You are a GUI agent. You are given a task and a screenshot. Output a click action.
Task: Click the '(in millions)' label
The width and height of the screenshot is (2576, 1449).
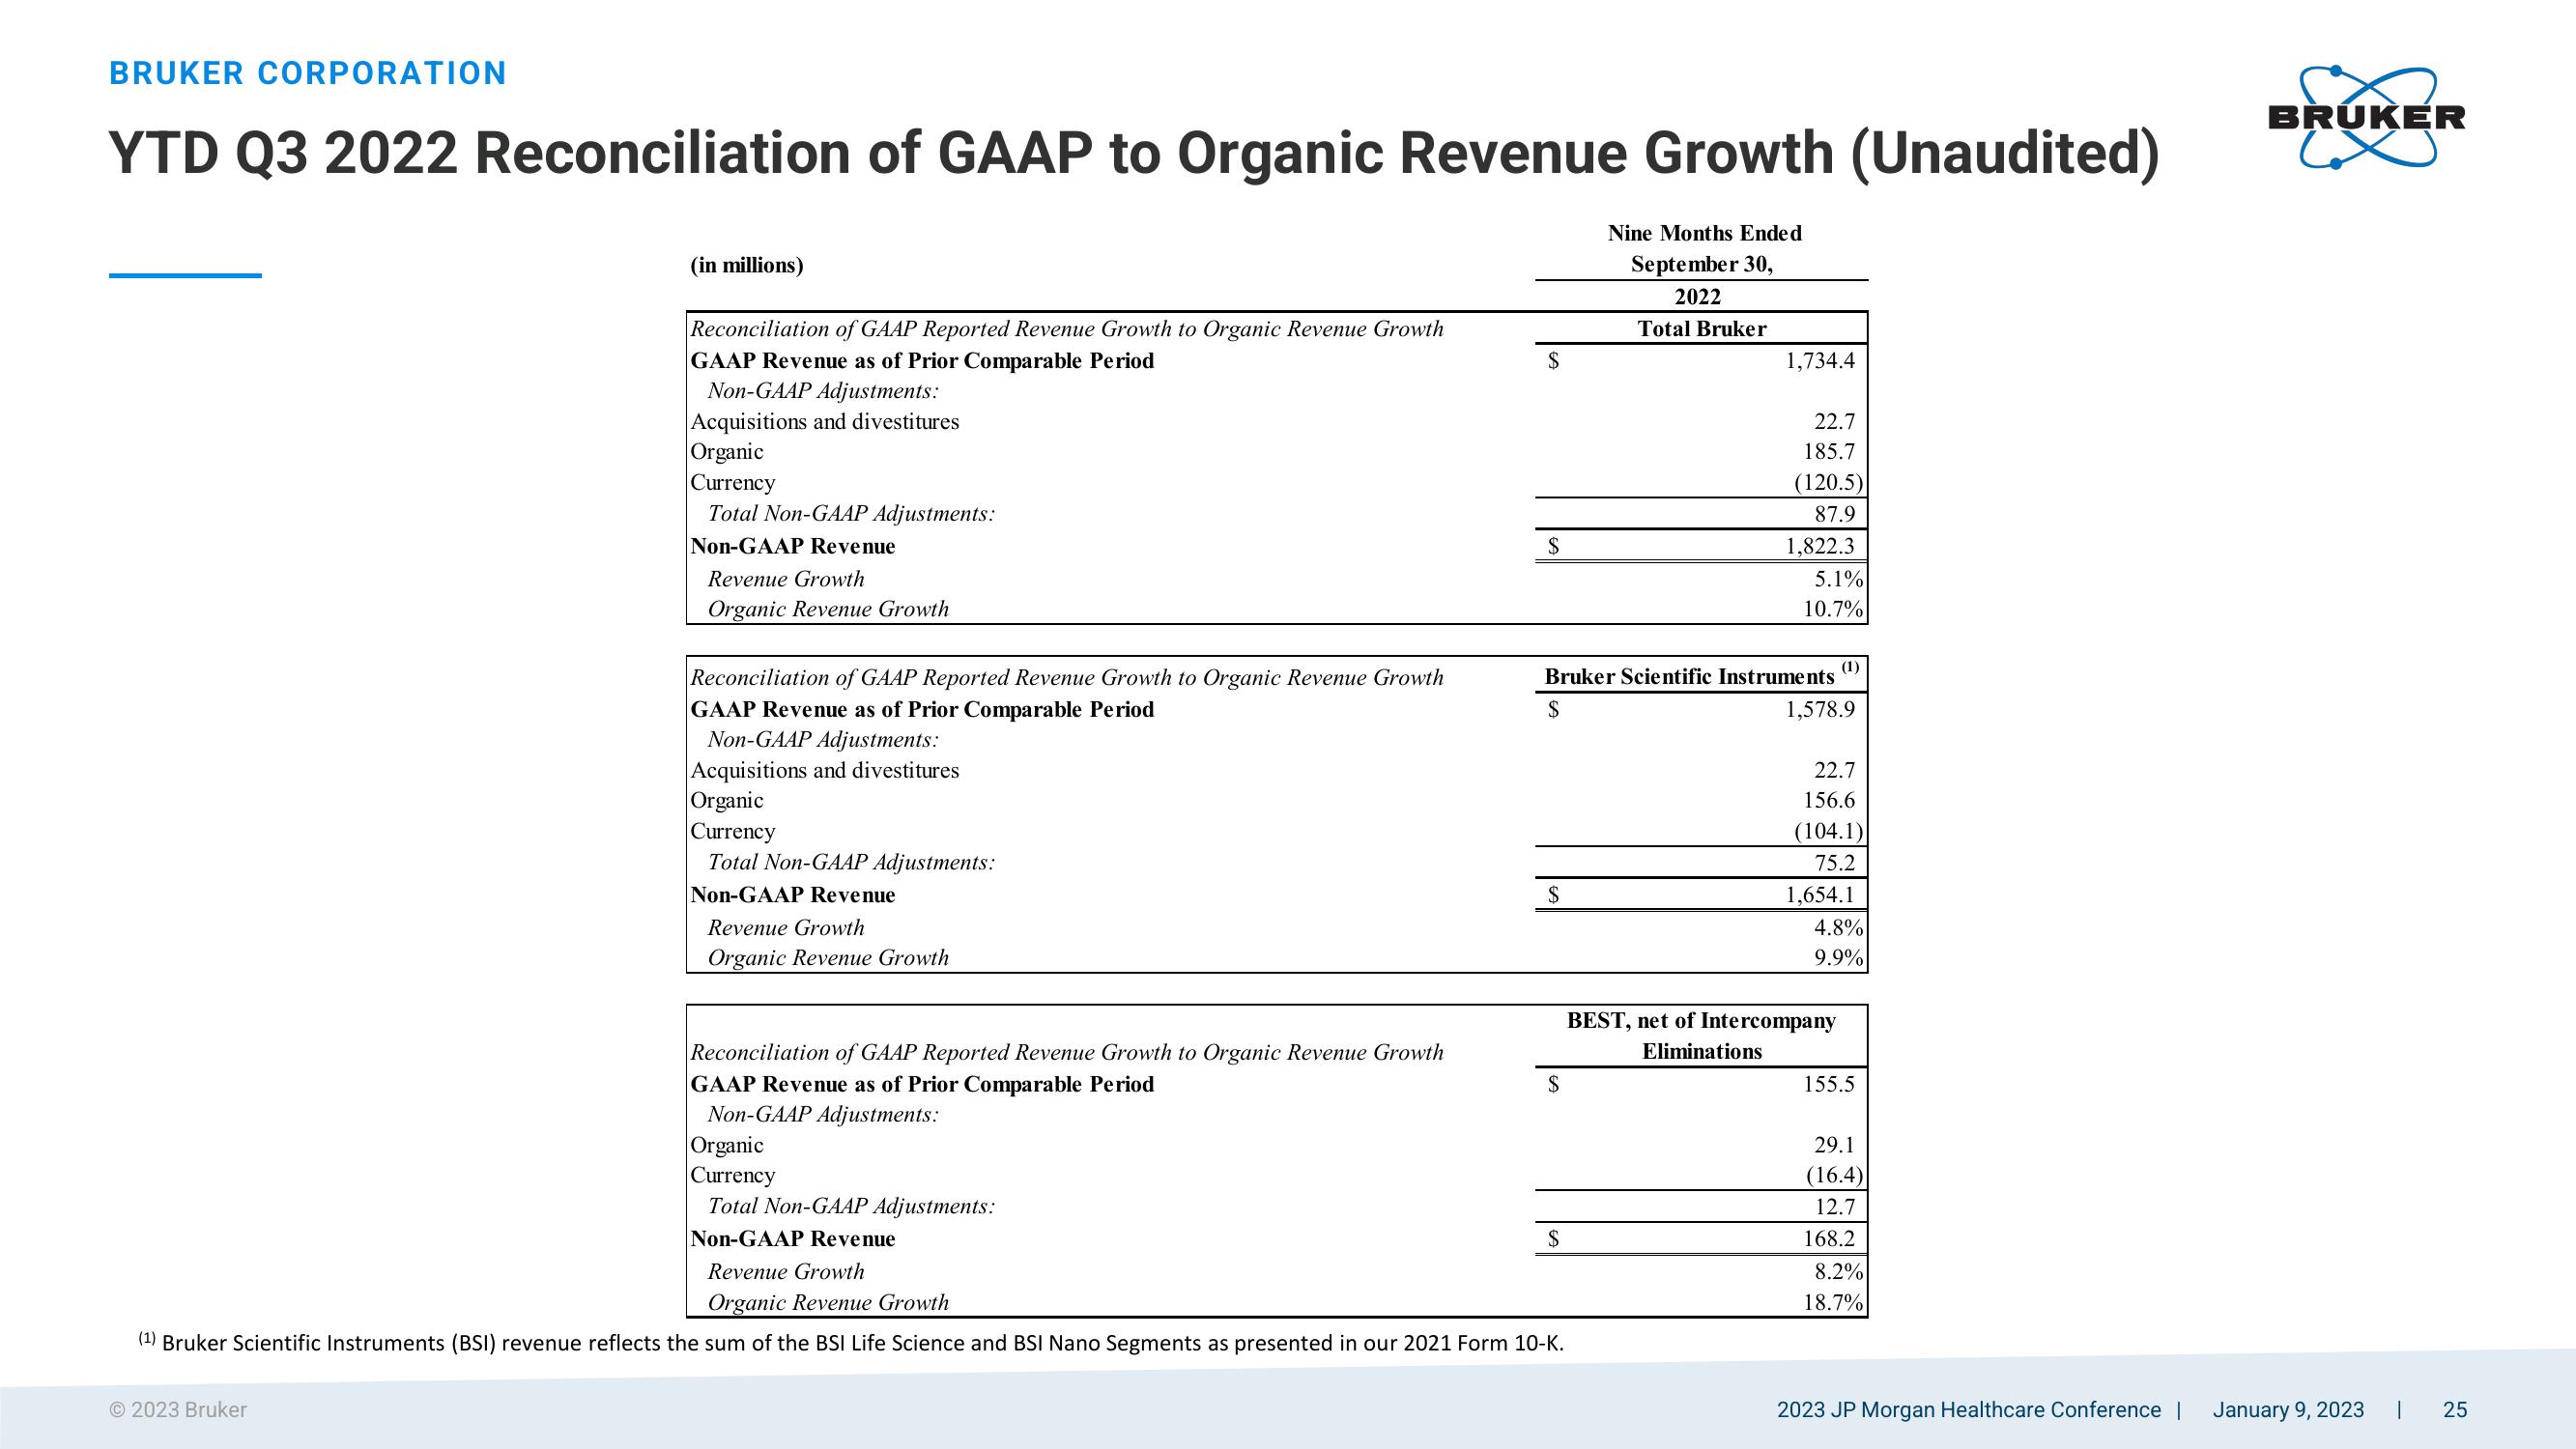(747, 265)
